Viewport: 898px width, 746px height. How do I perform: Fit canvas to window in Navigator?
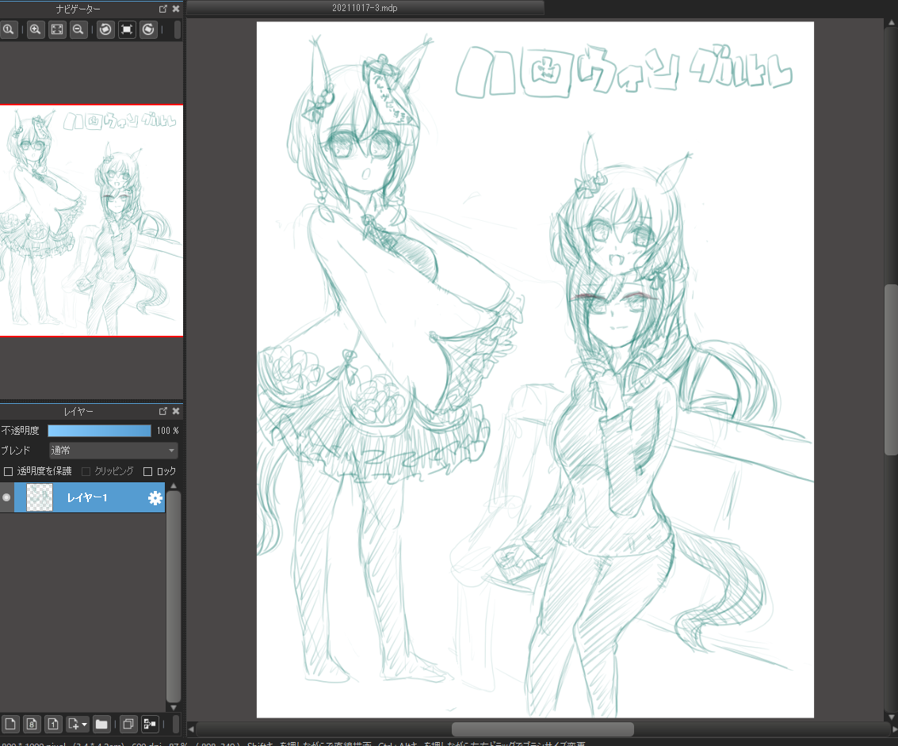57,30
